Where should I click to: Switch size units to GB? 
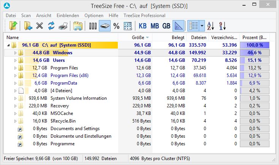(166, 26)
